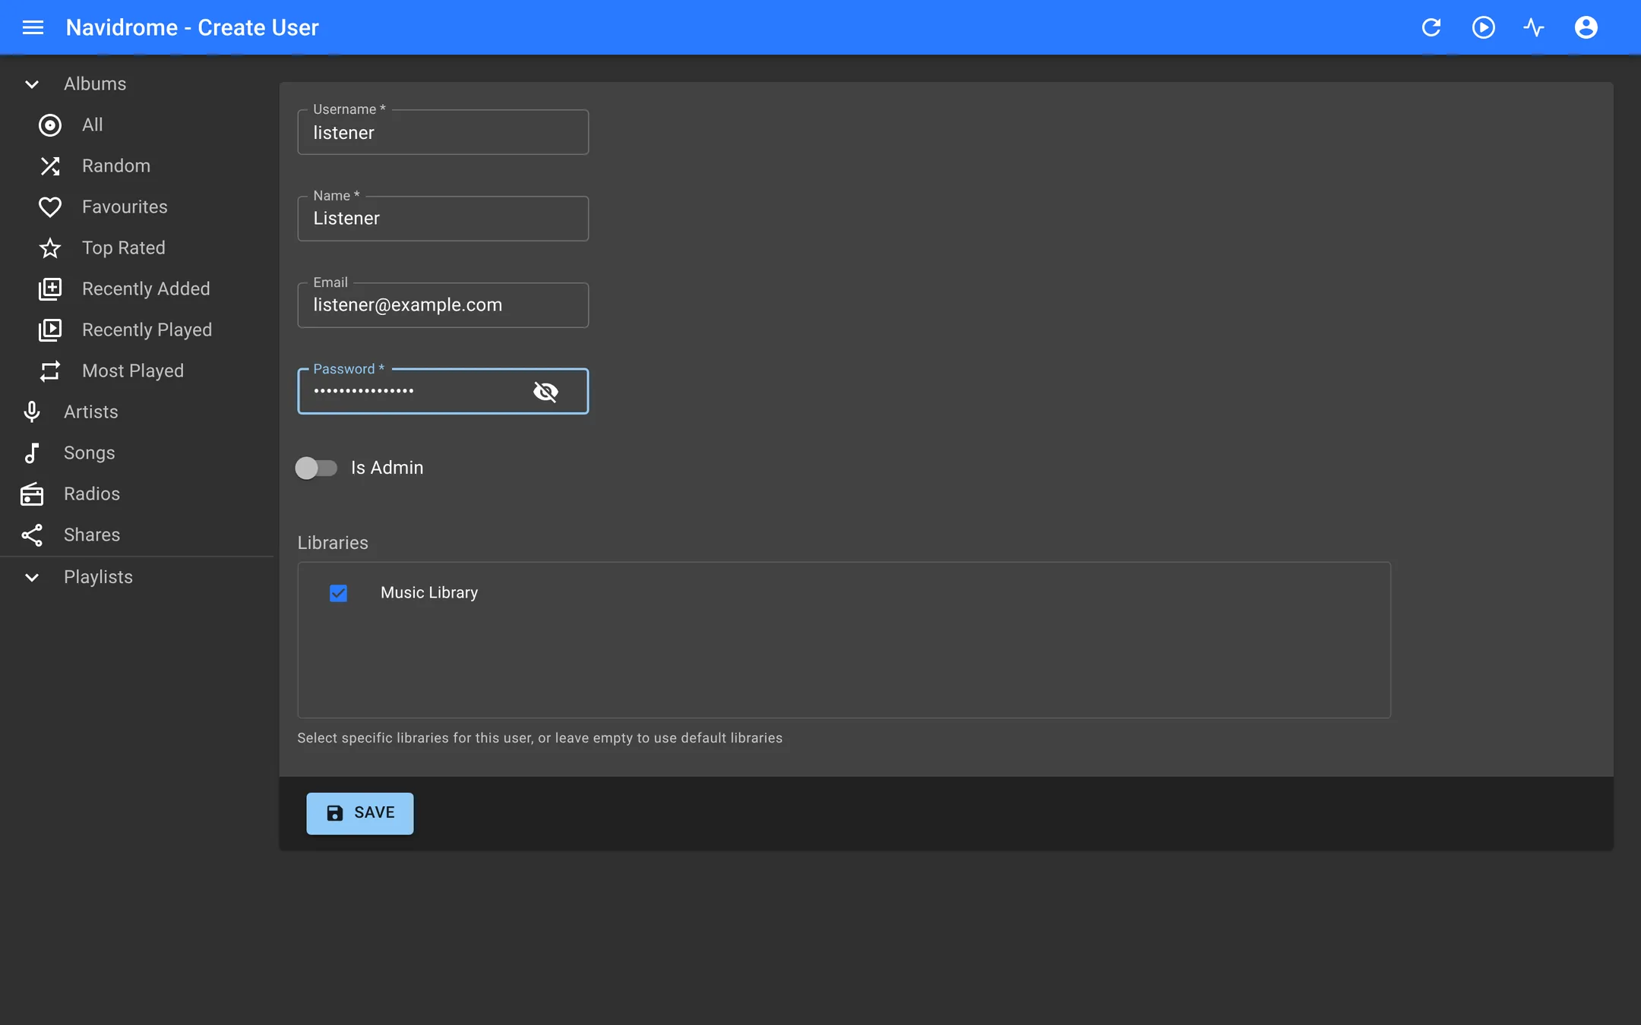Select the Recently Added label
The width and height of the screenshot is (1641, 1025).
146,289
